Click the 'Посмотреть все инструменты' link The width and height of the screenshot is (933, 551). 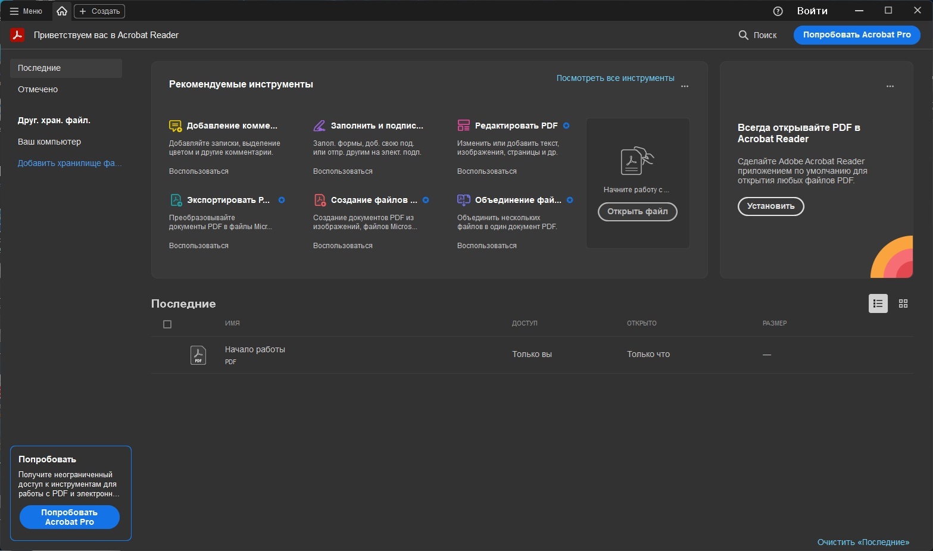pos(615,78)
